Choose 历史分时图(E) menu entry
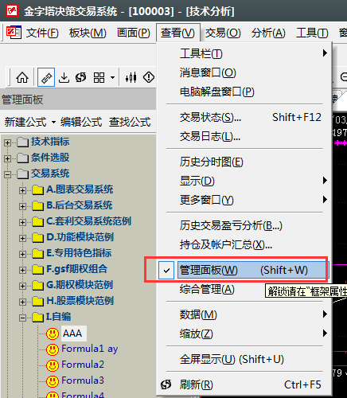 click(244, 162)
